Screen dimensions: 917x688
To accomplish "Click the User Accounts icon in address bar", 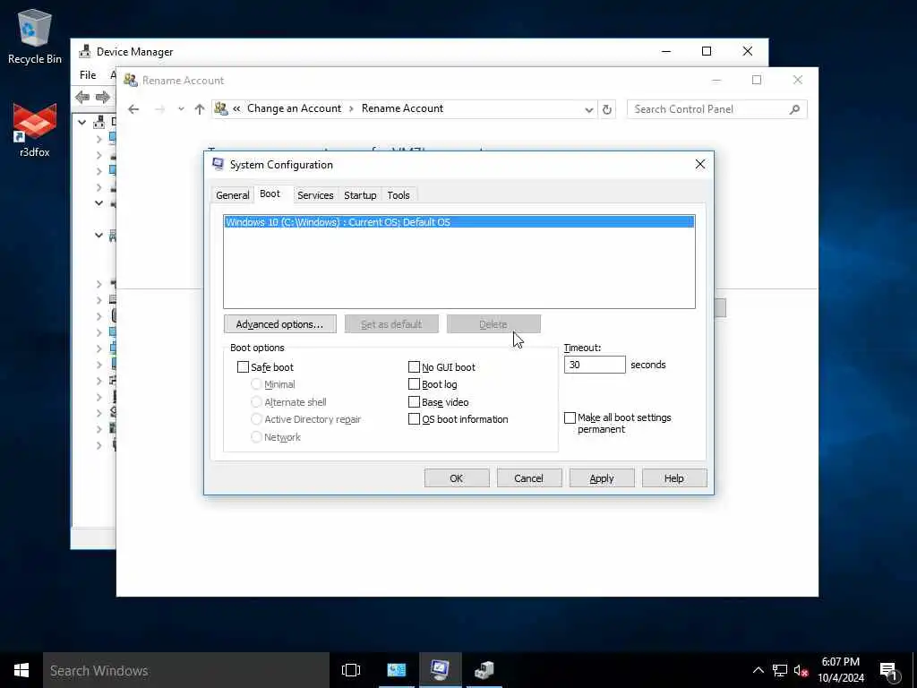I will 221,108.
